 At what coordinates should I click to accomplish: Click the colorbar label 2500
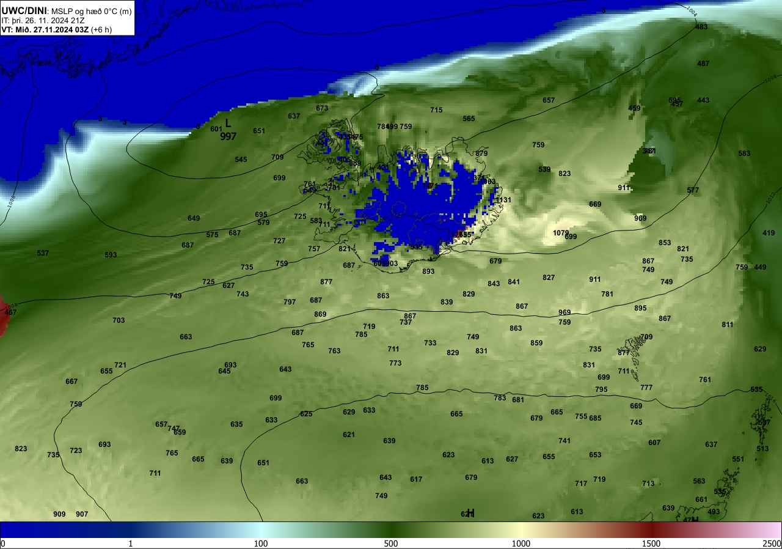click(773, 544)
